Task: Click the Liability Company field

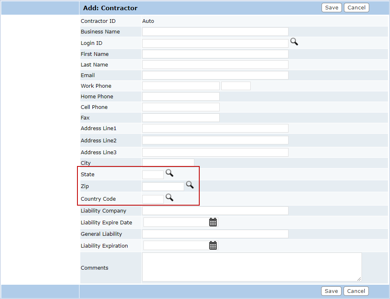Action: click(x=215, y=211)
